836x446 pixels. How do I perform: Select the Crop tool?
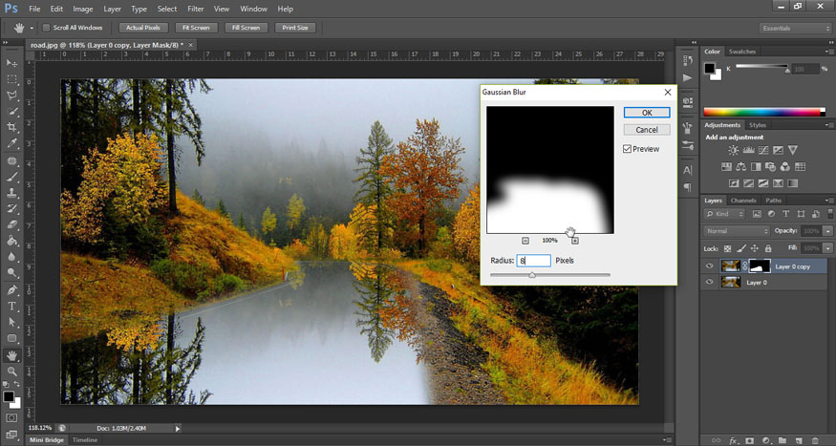pyautogui.click(x=12, y=127)
